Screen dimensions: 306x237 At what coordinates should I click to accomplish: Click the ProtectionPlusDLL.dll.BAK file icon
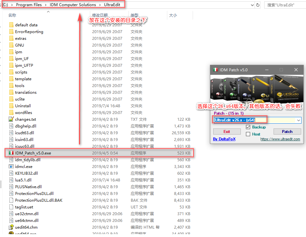click(11, 200)
